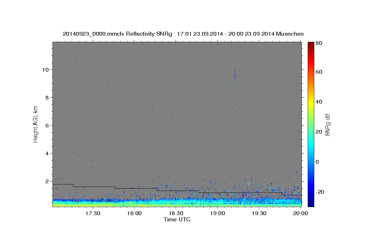The image size is (373, 248).
Task: Click the dark red top of the colorbar
Action: 311,45
